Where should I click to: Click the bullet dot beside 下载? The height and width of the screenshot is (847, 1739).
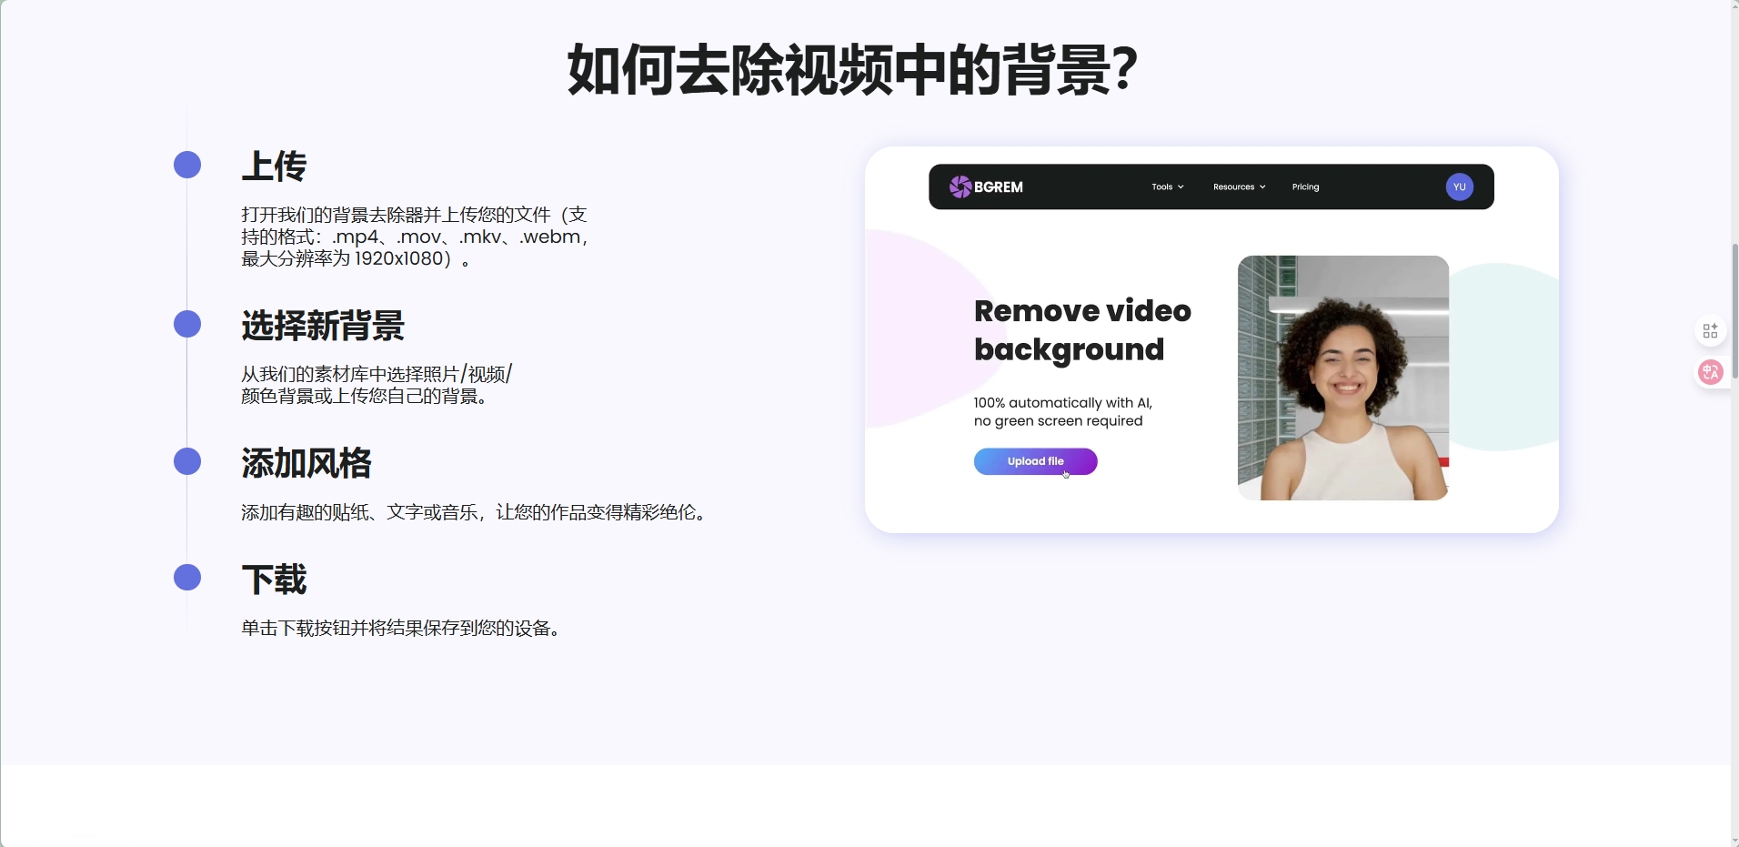187,577
